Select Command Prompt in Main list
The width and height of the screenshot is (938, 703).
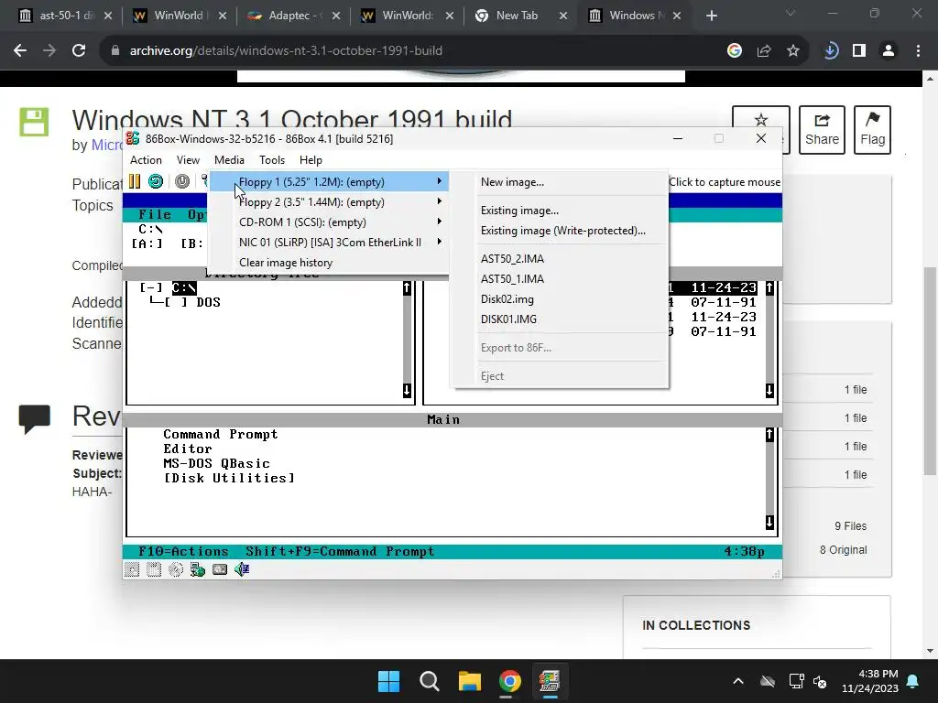[x=221, y=435]
